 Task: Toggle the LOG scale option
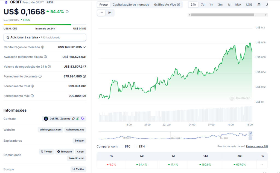pos(249,5)
